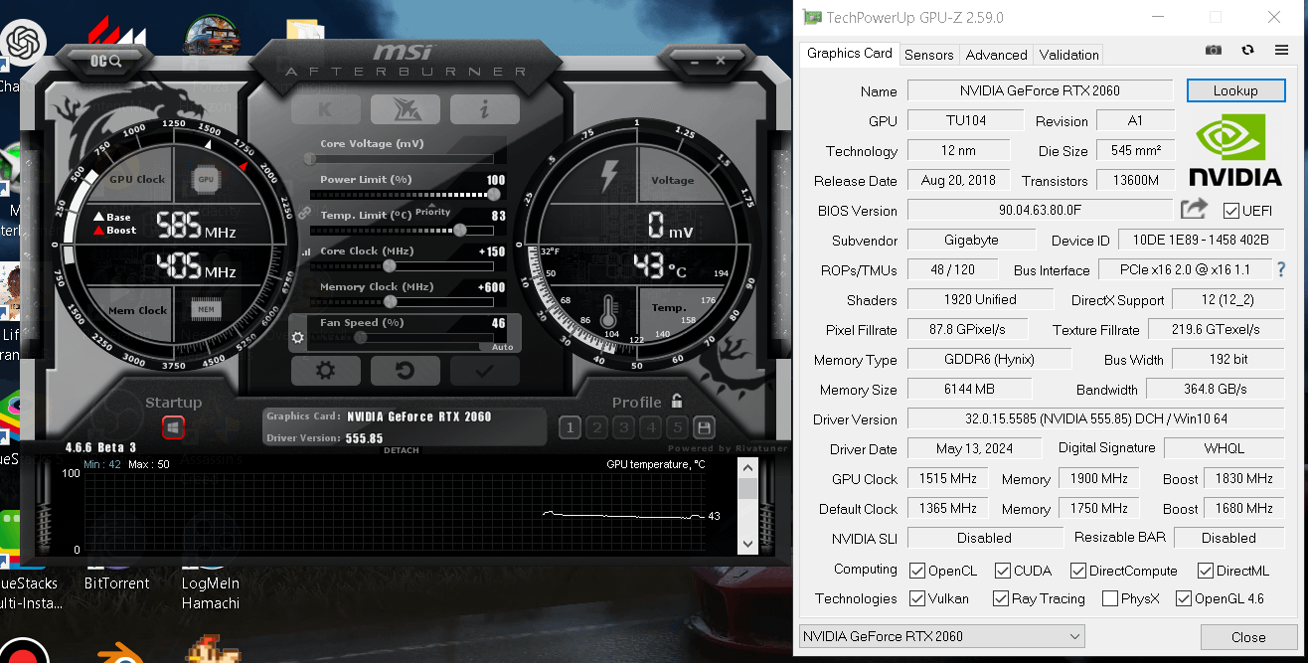Click the GPU temperature graph area
Screen dimensions: 1308x663
[x=395, y=511]
